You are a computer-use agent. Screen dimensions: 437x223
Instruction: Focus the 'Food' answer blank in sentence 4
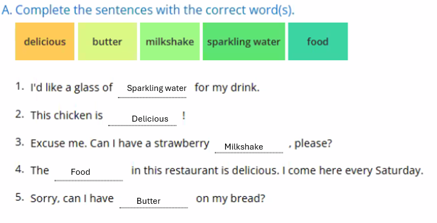[81, 172]
